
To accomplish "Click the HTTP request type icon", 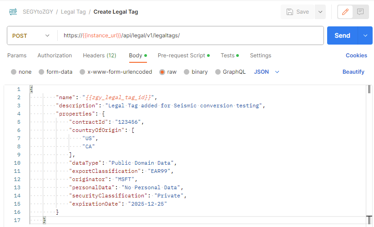I will point(13,12).
